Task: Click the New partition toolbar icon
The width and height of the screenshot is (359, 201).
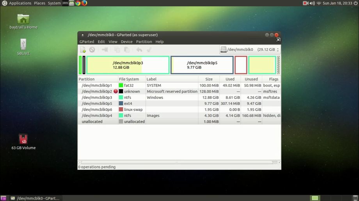Action: [83, 50]
